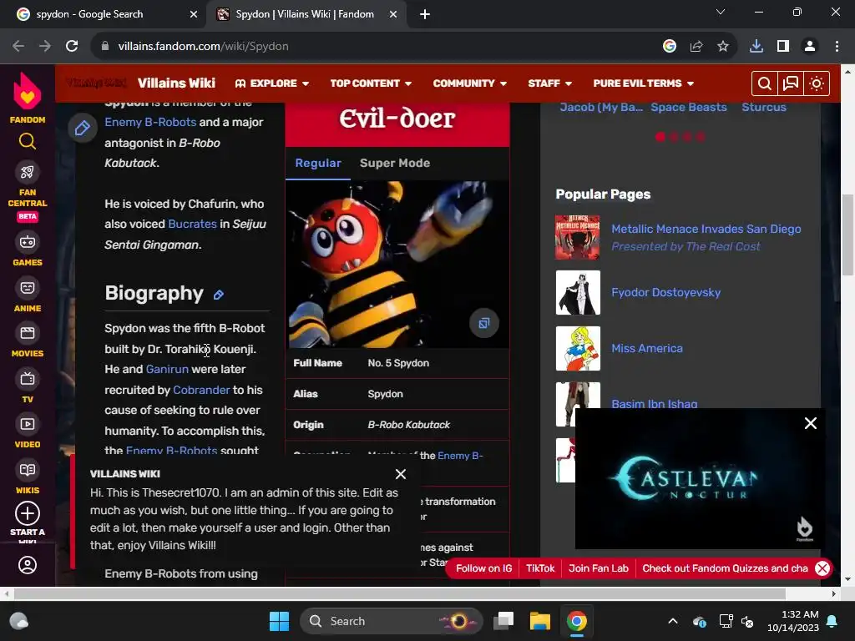Screen dimensions: 855x641
Task: Search the Villains Wiki with magnifier icon
Action: pyautogui.click(x=765, y=83)
